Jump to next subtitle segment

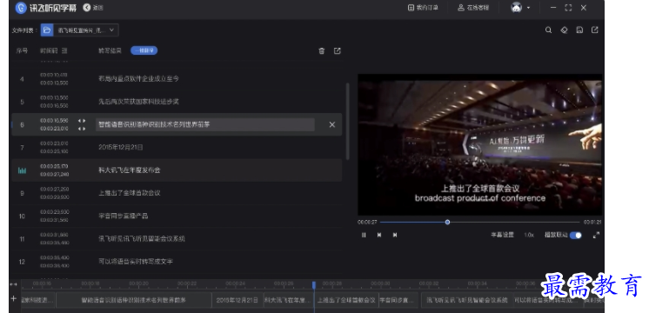(395, 235)
